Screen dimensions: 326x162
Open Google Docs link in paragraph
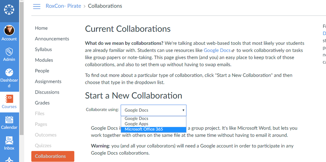217,50
